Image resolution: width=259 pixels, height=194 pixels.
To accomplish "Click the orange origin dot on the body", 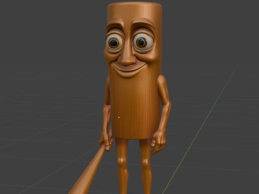I will click(119, 117).
